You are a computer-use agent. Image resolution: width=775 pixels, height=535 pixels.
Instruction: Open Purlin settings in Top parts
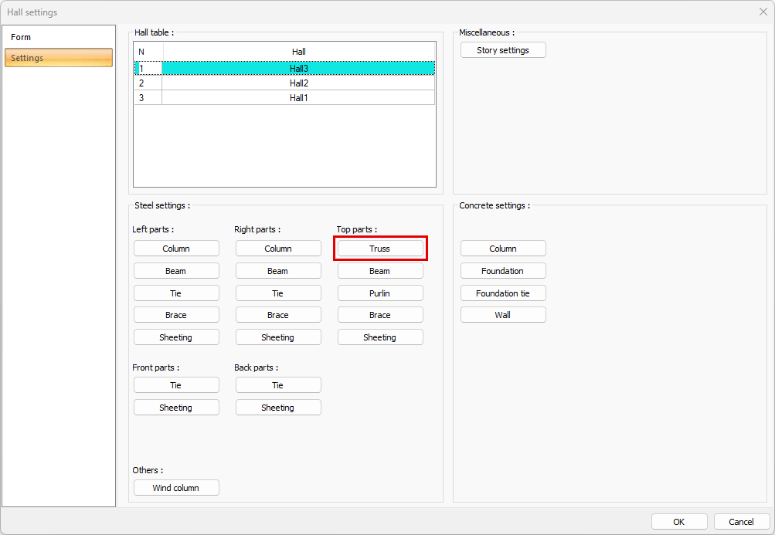379,293
